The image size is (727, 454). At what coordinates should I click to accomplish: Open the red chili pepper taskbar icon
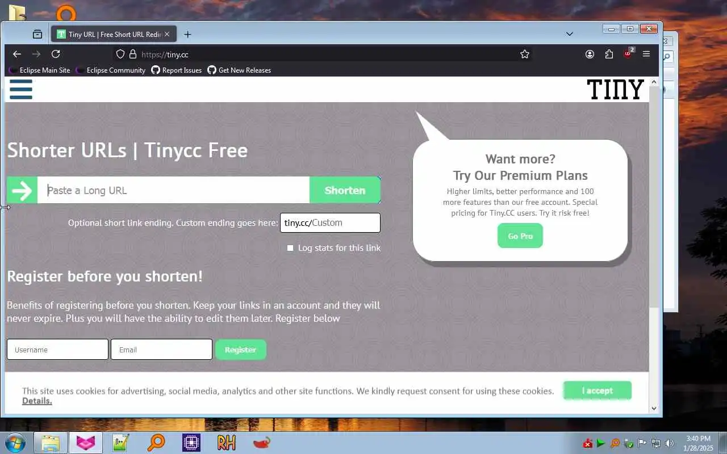(x=261, y=443)
